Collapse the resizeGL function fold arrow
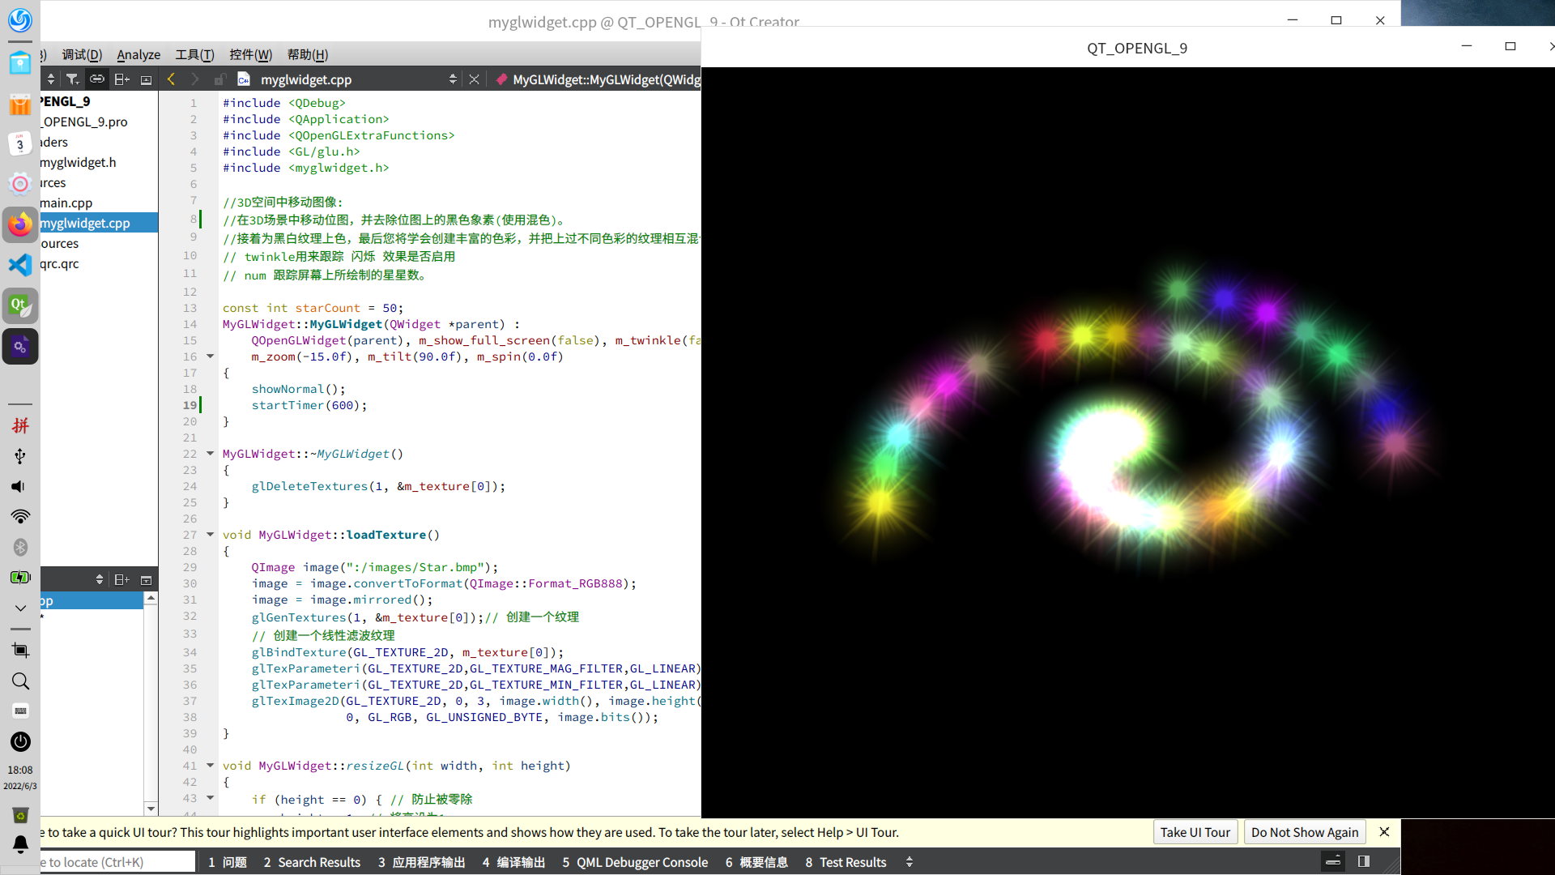1555x875 pixels. [210, 766]
